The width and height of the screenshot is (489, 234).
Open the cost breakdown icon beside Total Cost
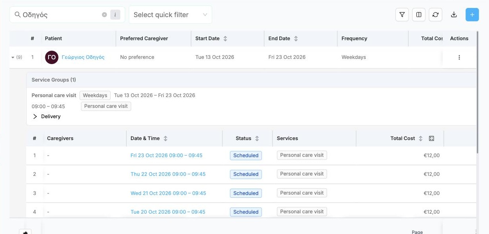(432, 138)
